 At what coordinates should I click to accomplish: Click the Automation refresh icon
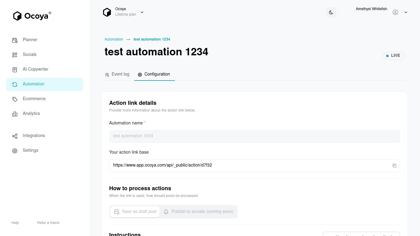click(x=15, y=84)
